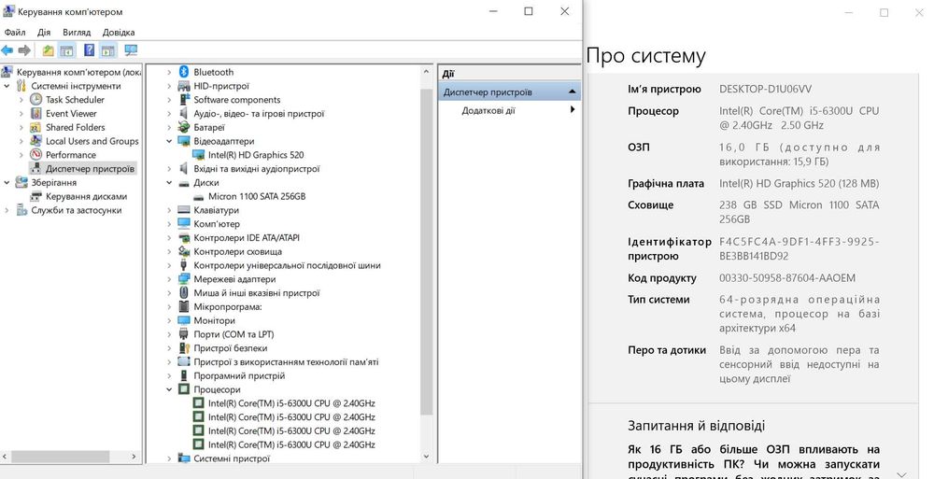The height and width of the screenshot is (479, 934).
Task: Expand the Software components category
Action: [x=169, y=100]
